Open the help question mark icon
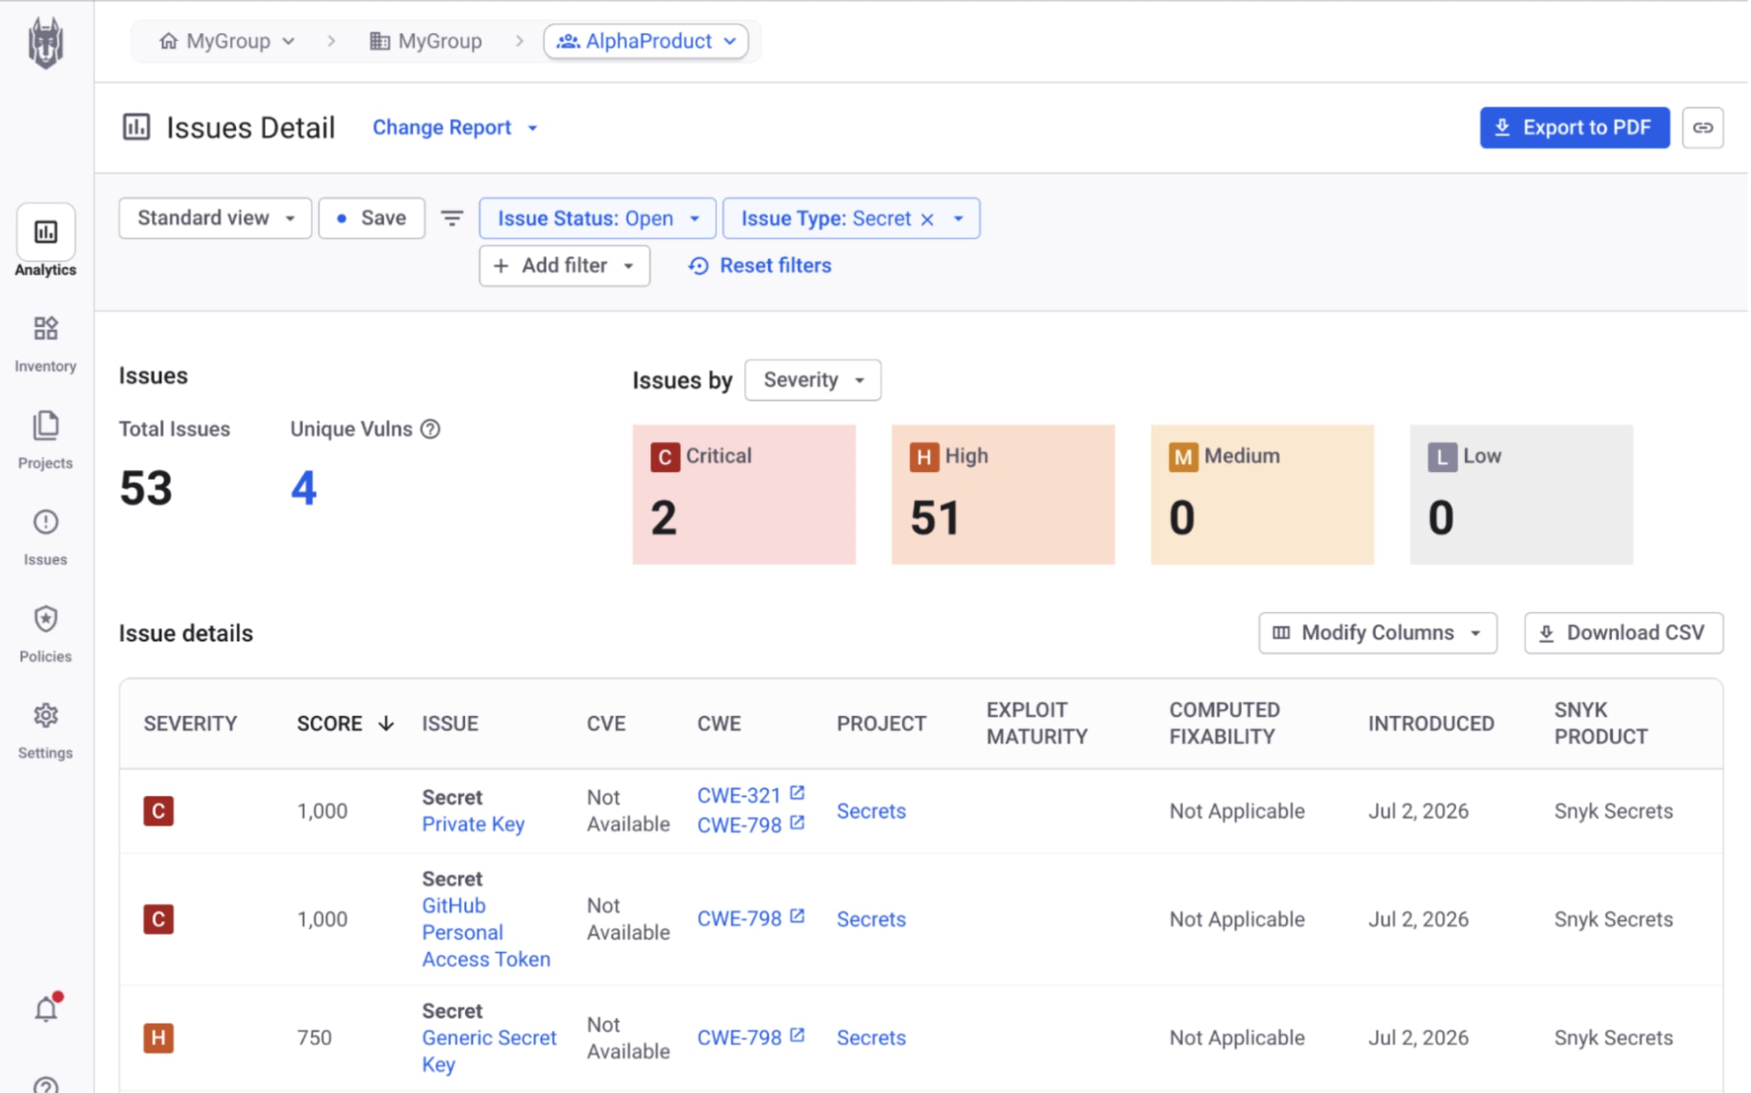The height and width of the screenshot is (1093, 1751). pos(46,1085)
